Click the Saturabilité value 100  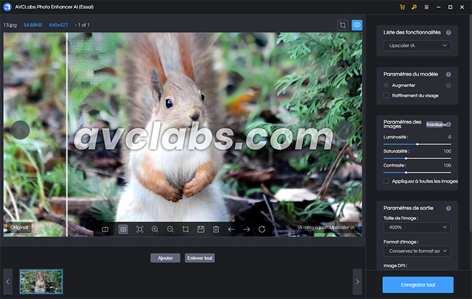coord(447,151)
